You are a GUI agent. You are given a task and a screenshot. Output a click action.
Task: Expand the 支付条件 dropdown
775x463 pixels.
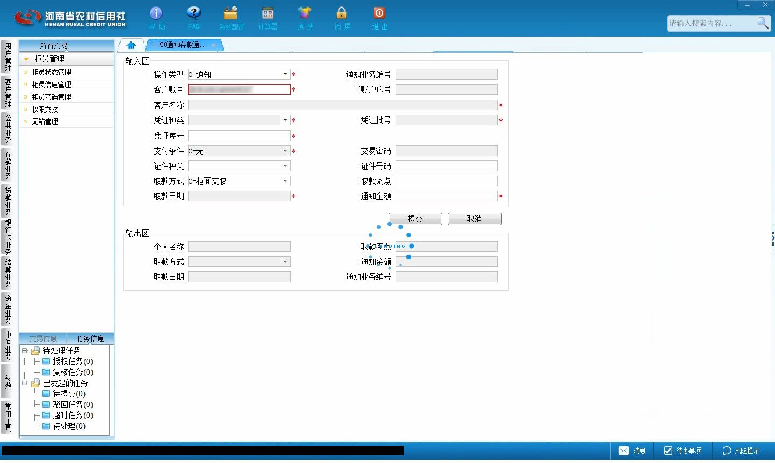coord(285,151)
